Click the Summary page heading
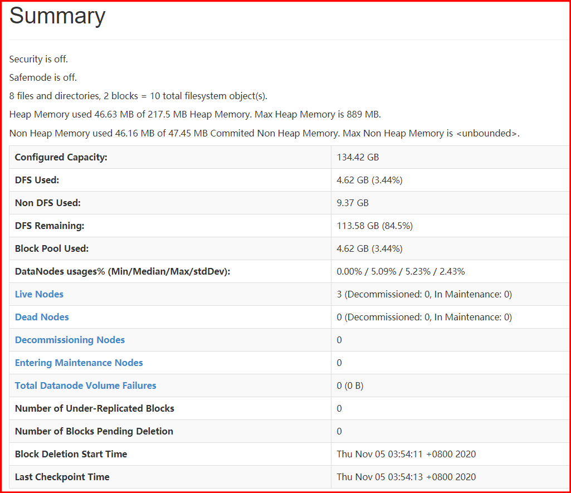 pyautogui.click(x=57, y=16)
